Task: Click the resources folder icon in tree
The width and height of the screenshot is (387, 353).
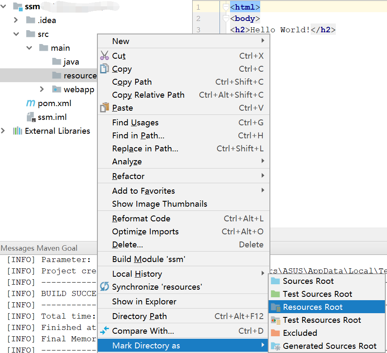Action: [x=57, y=75]
